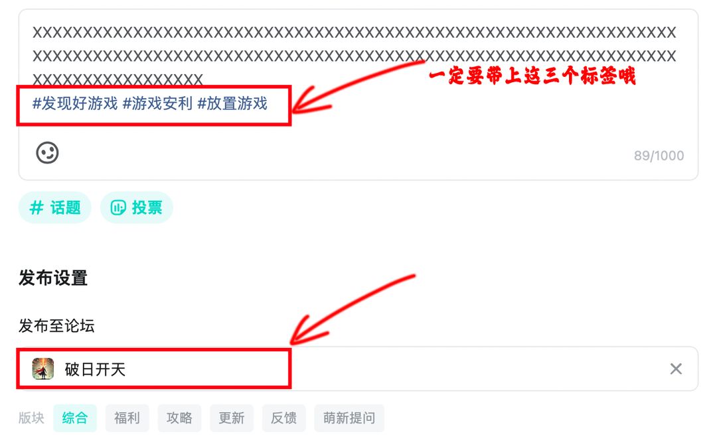Image resolution: width=717 pixels, height=444 pixels.
Task: Clear the selected forum with X icon
Action: point(676,368)
